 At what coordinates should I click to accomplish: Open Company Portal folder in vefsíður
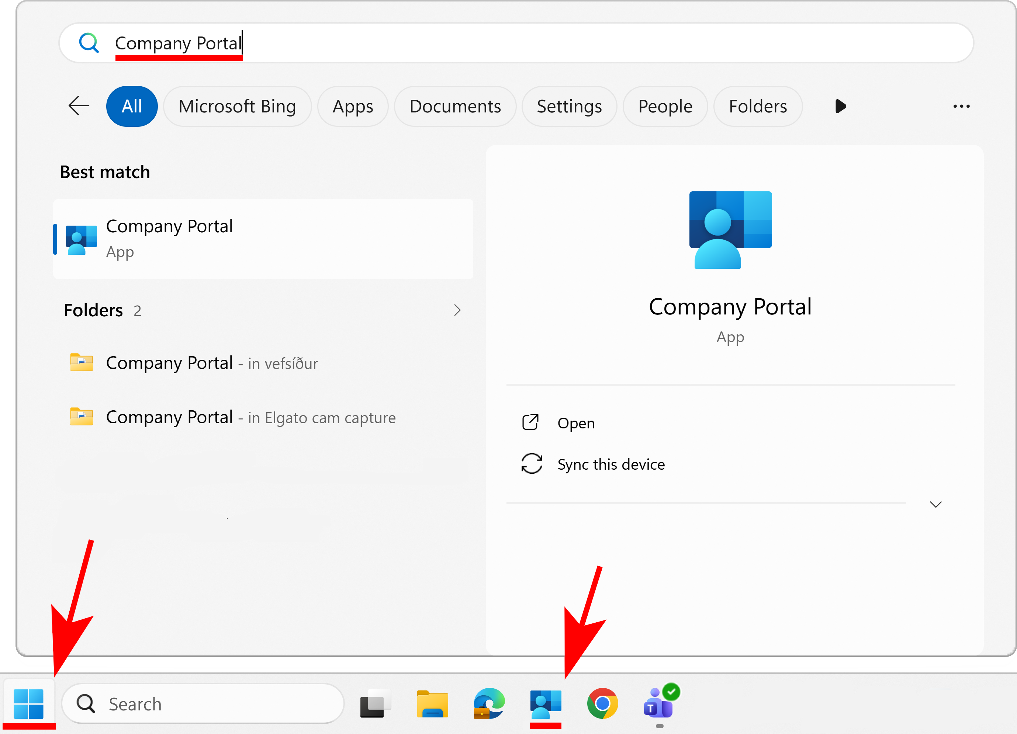click(x=263, y=363)
